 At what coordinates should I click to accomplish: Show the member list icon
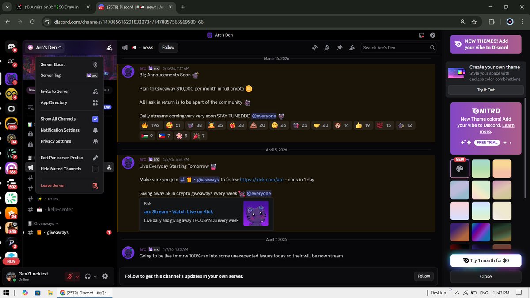[x=352, y=47]
